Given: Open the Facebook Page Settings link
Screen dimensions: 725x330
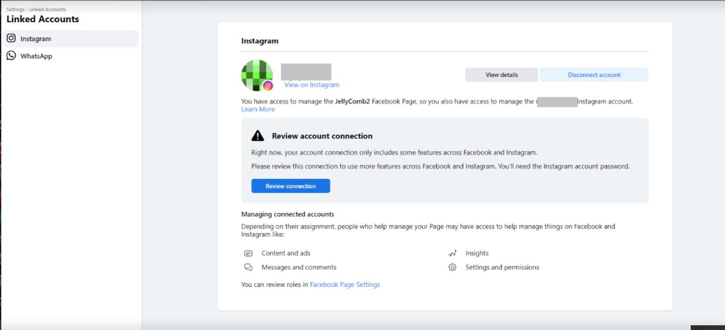Looking at the screenshot, I should pyautogui.click(x=345, y=285).
